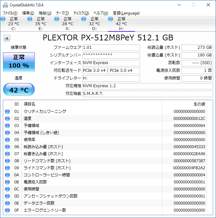This screenshot has width=216, height=218.
Task: Open the ディスク(D) menu
Action: pos(81,13)
